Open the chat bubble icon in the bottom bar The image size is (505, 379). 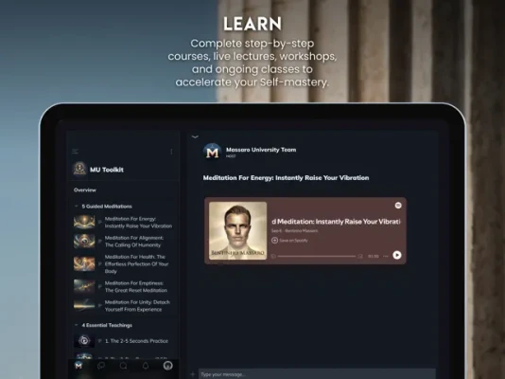coord(101,366)
